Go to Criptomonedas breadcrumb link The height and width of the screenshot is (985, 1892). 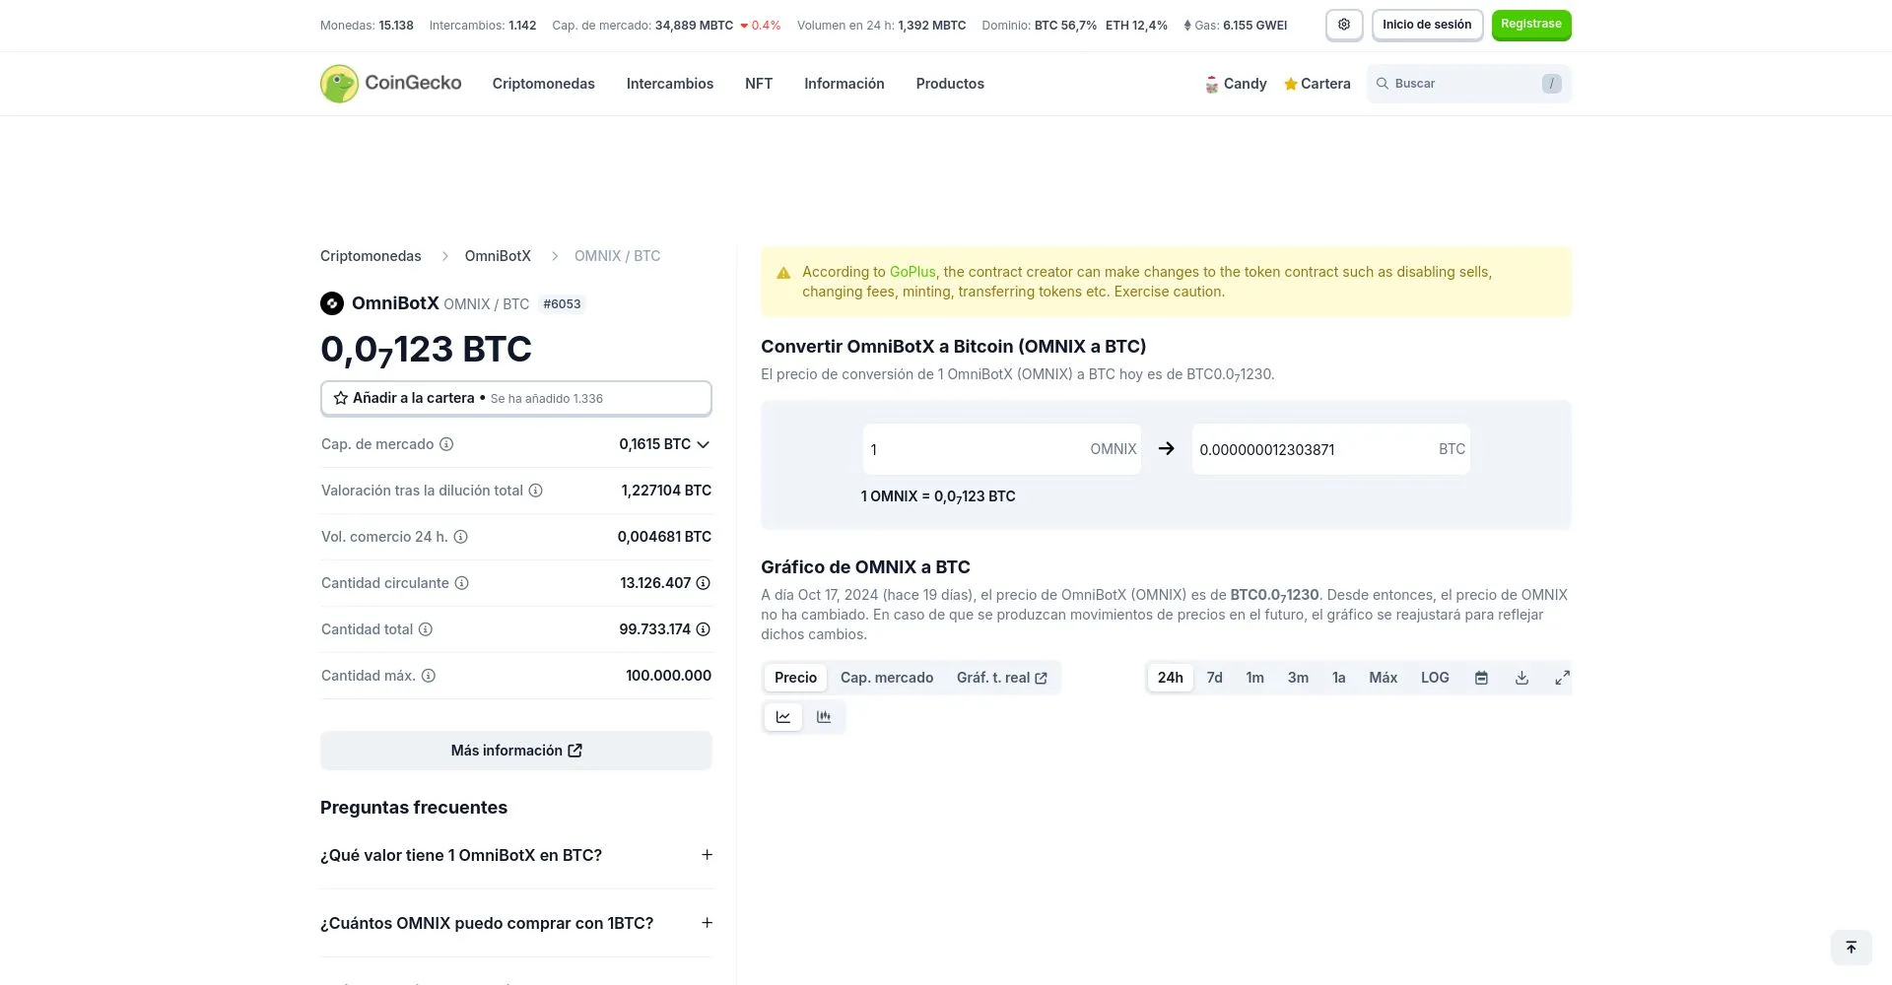point(371,256)
